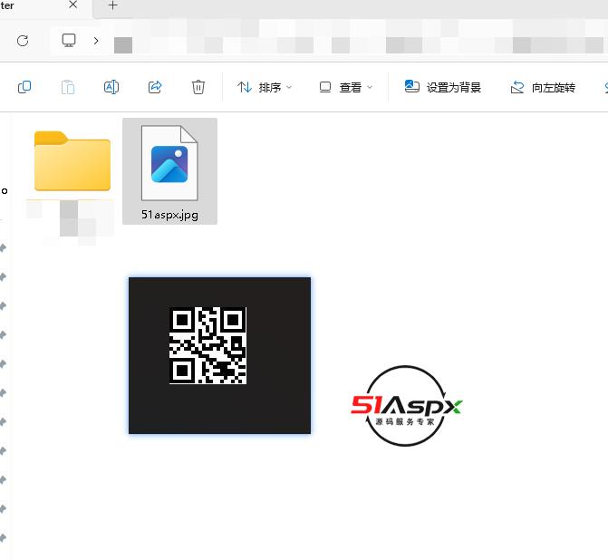Click the This PC monitor icon
Image resolution: width=608 pixels, height=560 pixels.
point(69,41)
